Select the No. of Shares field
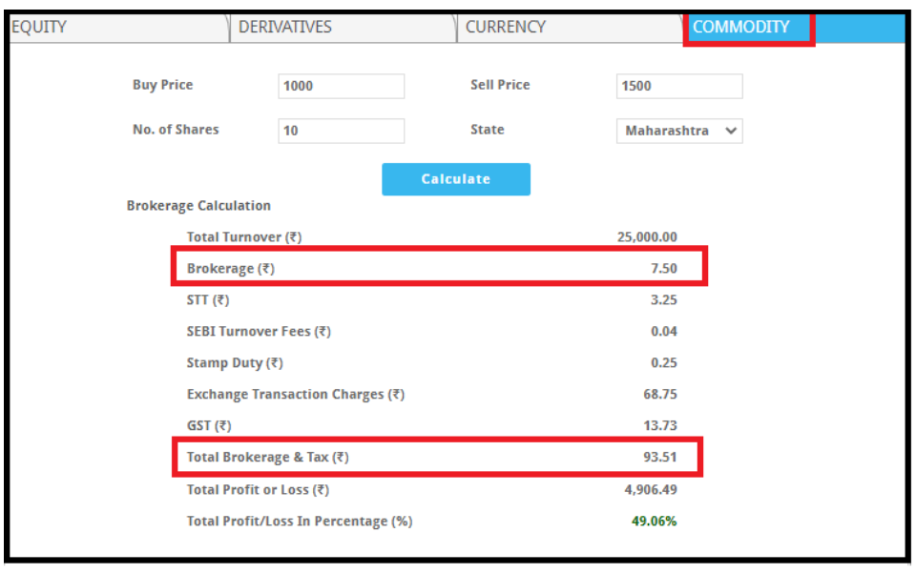Image resolution: width=916 pixels, height=574 pixels. pyautogui.click(x=341, y=131)
